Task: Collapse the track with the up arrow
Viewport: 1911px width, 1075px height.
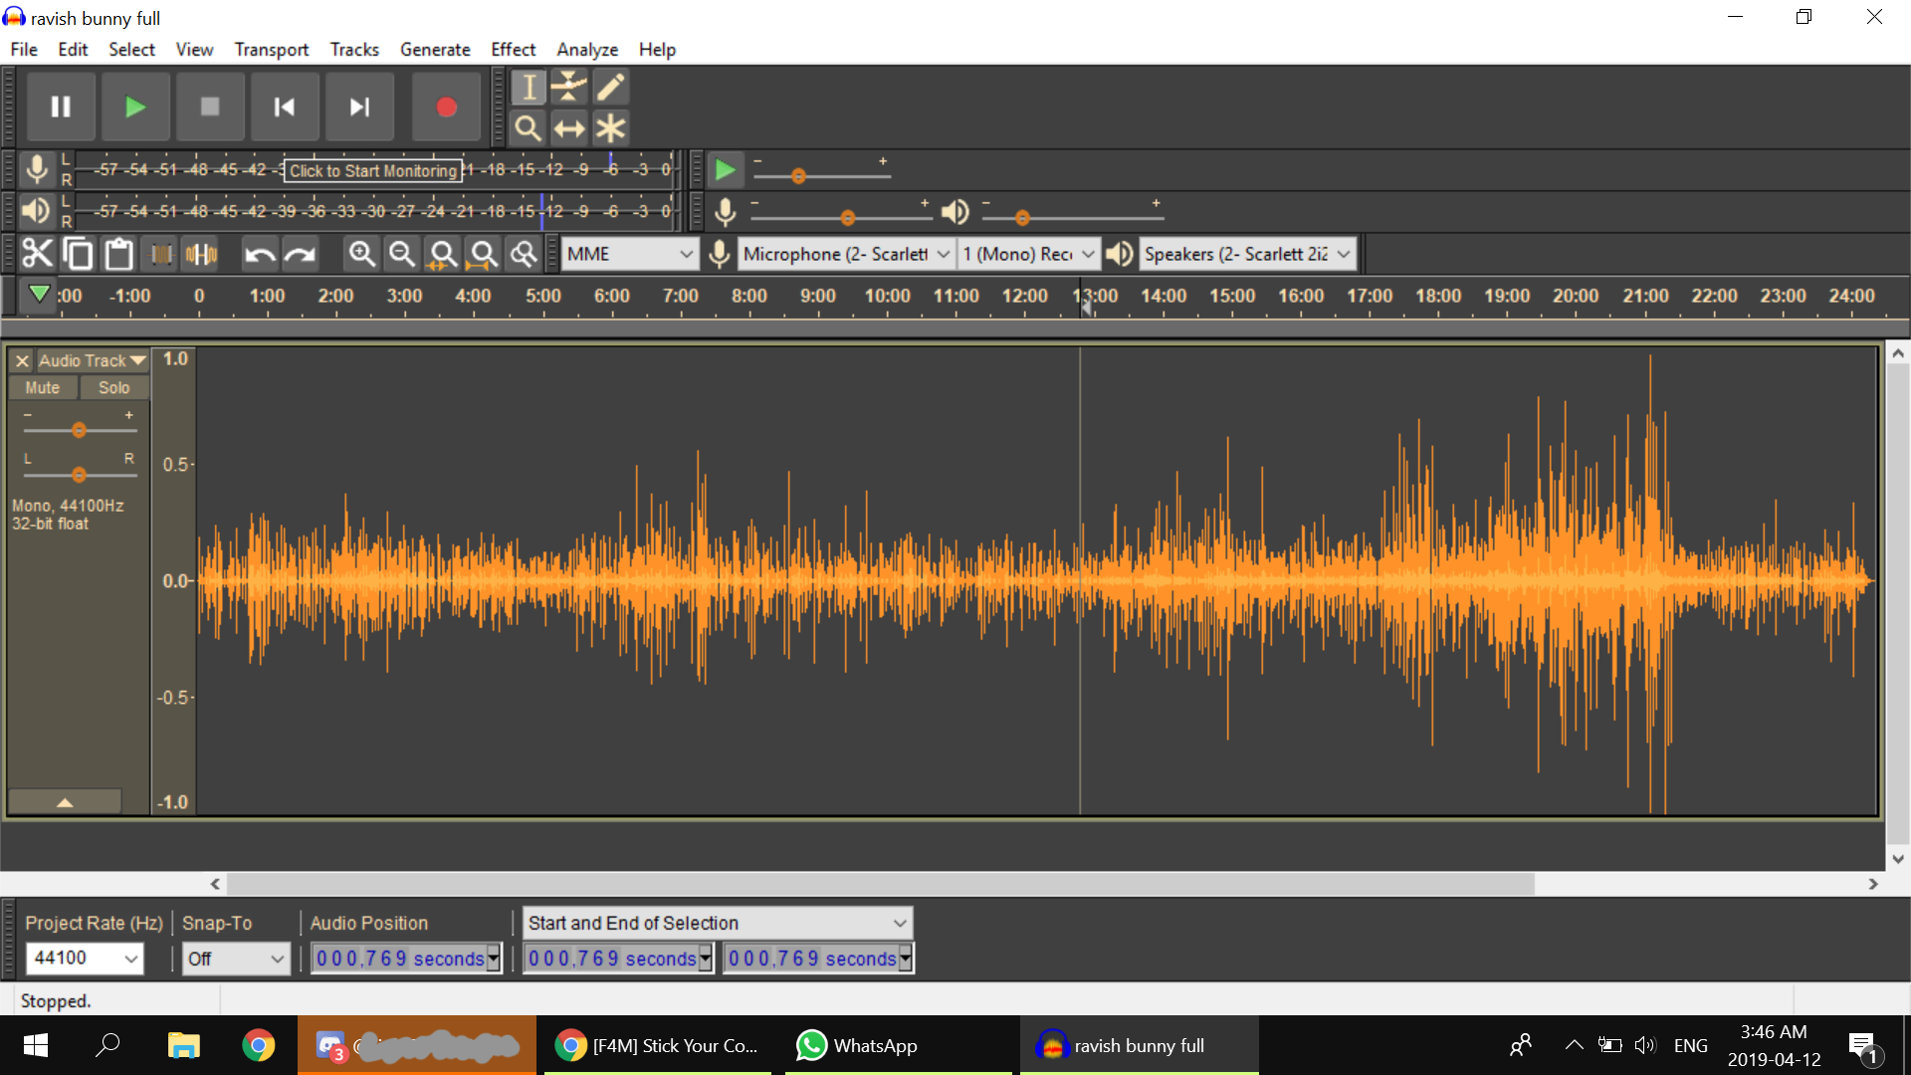Action: pyautogui.click(x=65, y=802)
